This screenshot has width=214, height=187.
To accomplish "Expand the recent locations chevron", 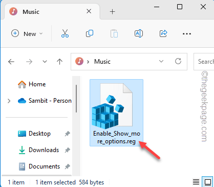I will [45, 62].
